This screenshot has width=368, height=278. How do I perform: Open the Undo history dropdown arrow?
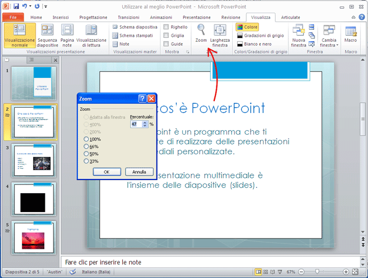point(30,6)
